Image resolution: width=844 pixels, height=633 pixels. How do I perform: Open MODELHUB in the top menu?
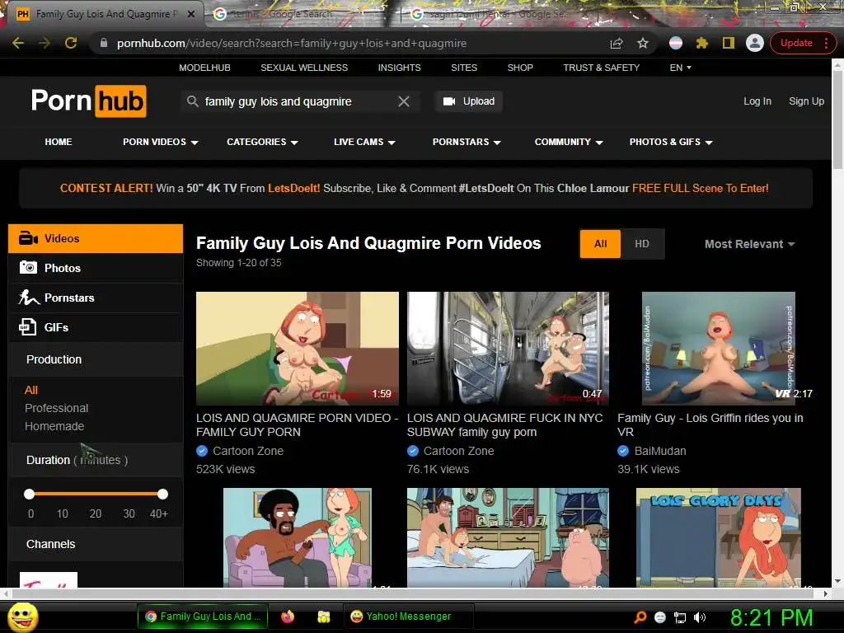pos(204,68)
